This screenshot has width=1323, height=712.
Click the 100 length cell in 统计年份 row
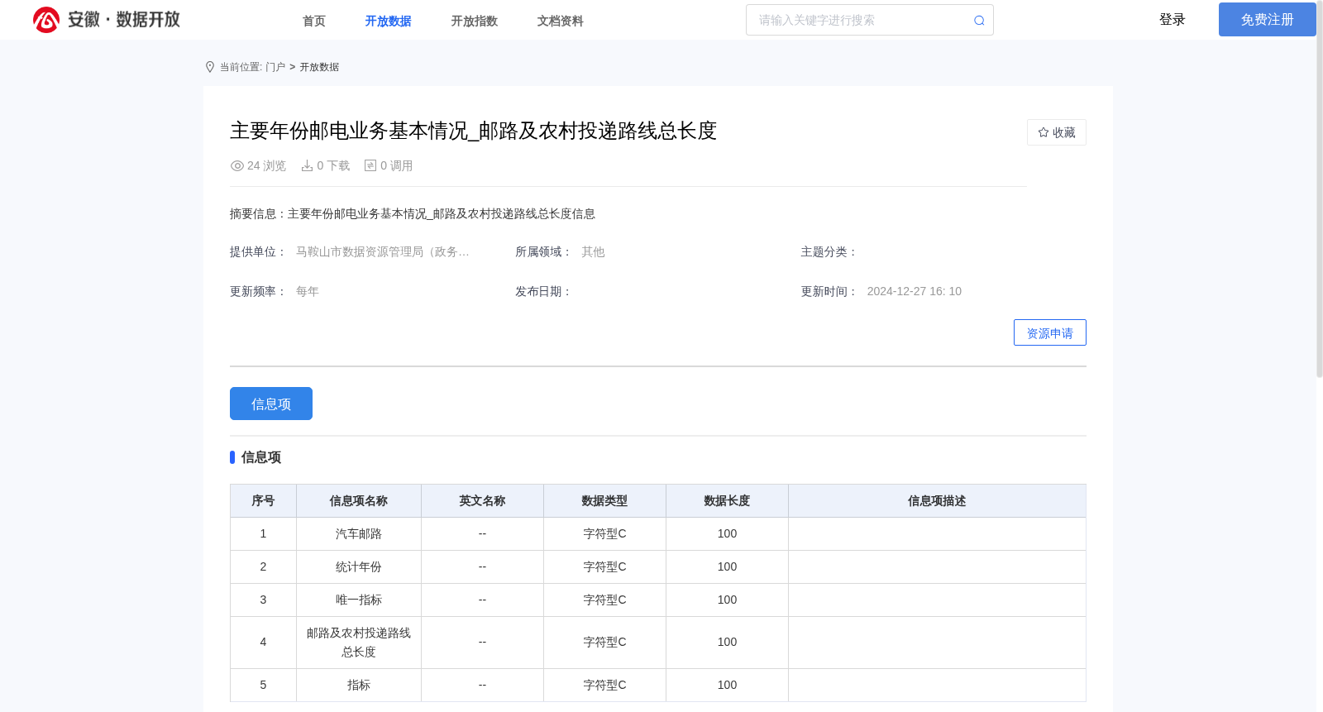(727, 566)
